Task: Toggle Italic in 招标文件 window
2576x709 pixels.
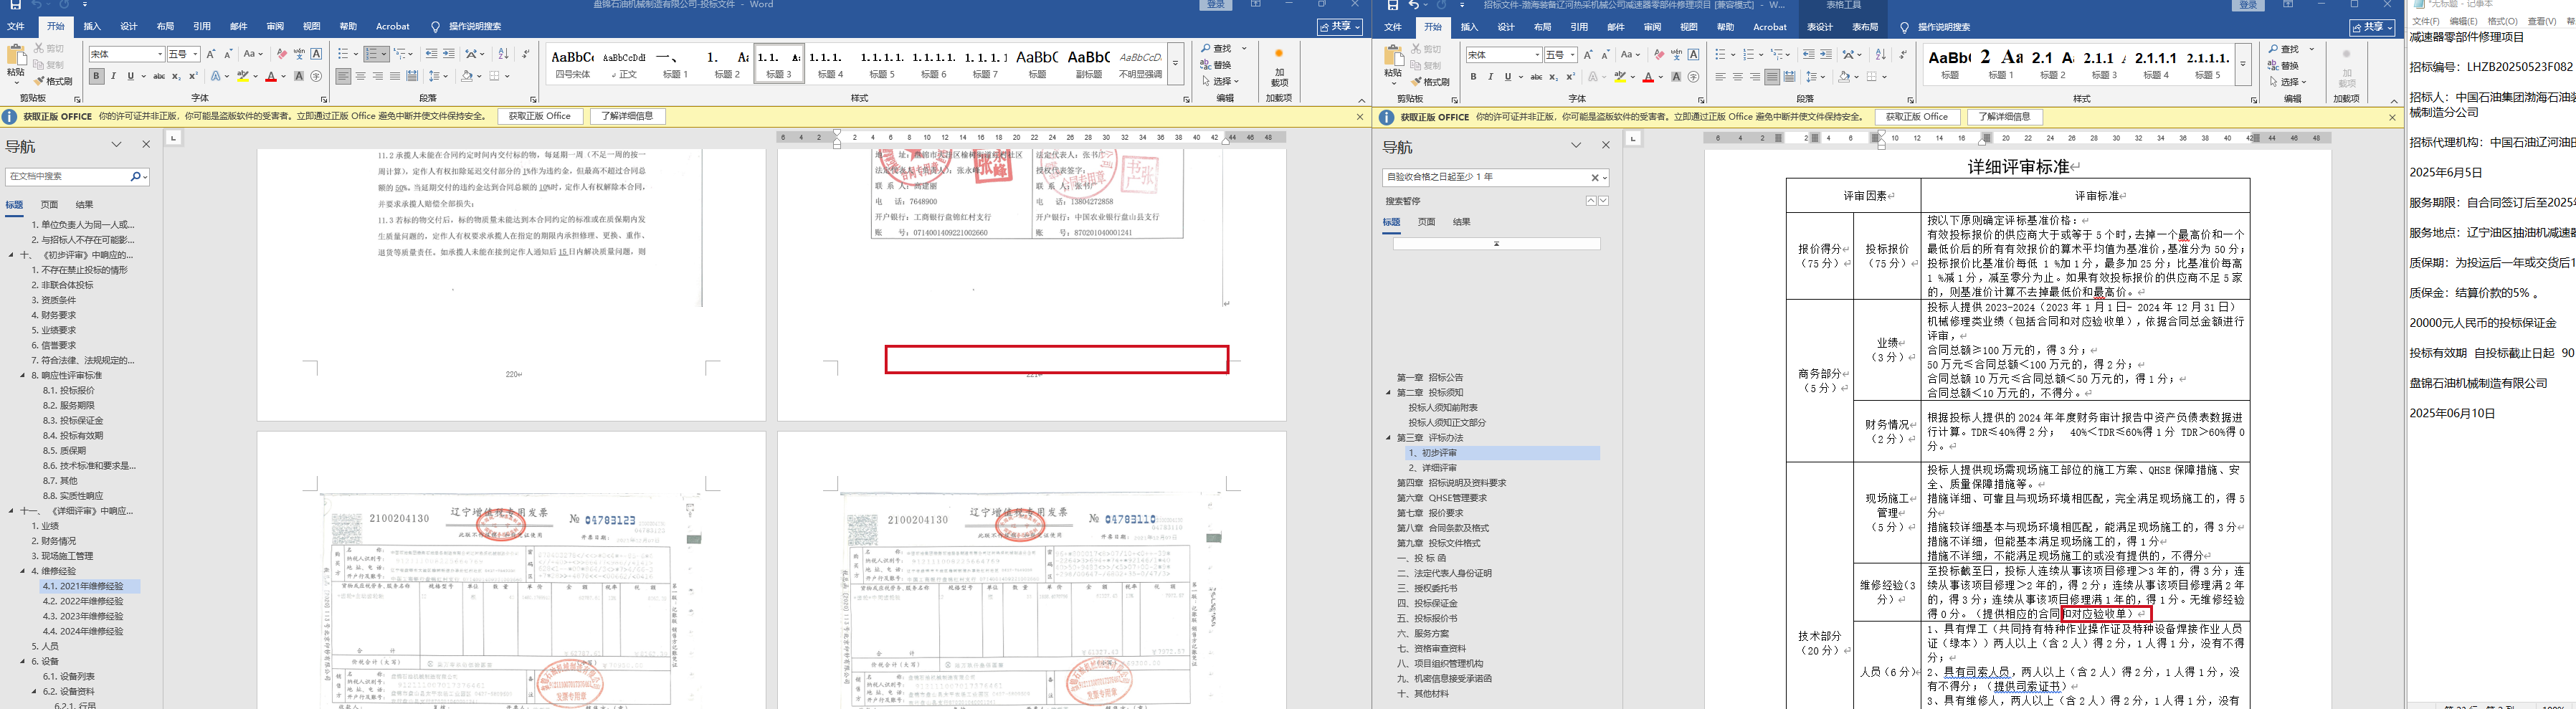Action: (x=1490, y=77)
